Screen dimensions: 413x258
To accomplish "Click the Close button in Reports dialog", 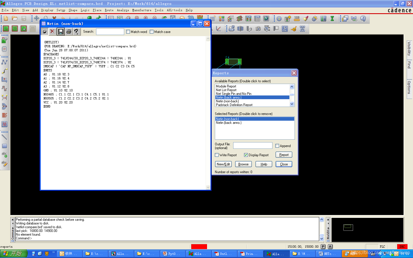I will point(284,164).
